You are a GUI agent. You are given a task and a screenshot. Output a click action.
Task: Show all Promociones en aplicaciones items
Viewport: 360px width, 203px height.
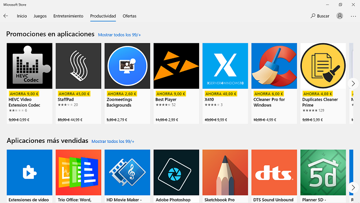[x=120, y=35]
